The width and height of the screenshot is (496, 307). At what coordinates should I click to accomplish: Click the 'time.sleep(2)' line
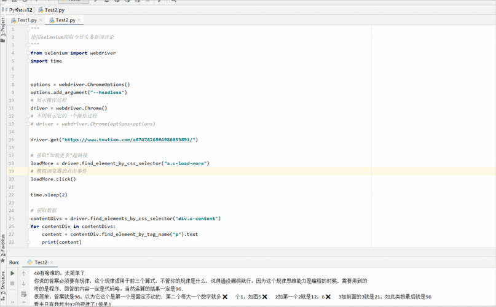coord(49,195)
